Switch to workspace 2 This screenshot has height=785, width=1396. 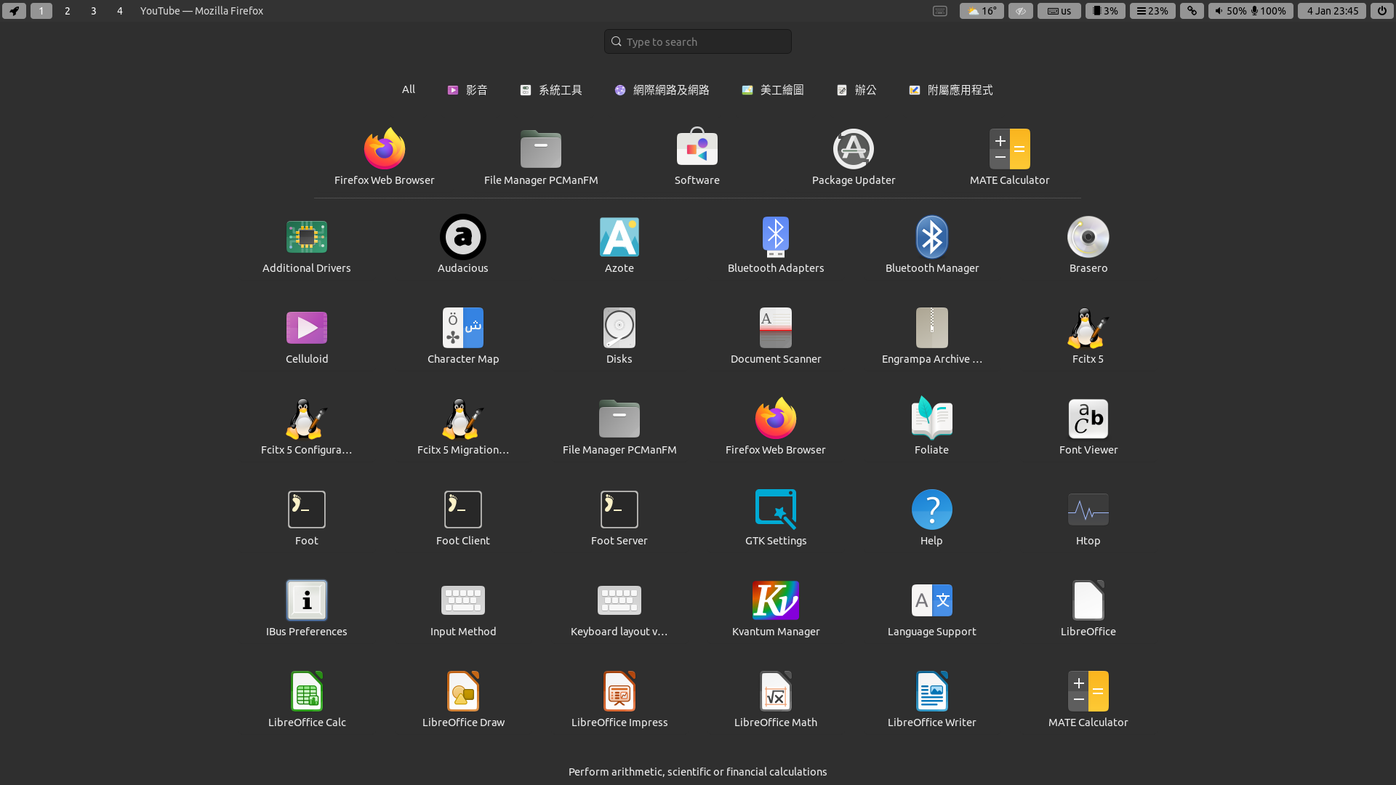(x=68, y=11)
